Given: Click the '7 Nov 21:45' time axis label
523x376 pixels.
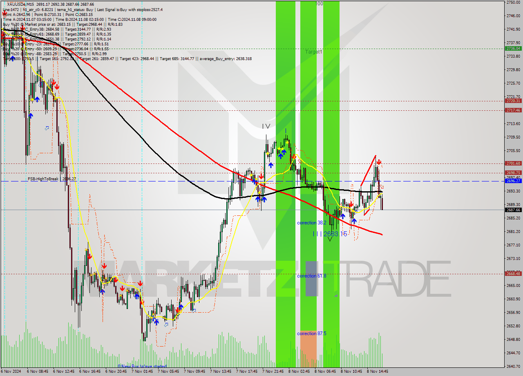Looking at the screenshot, I should click(273, 372).
